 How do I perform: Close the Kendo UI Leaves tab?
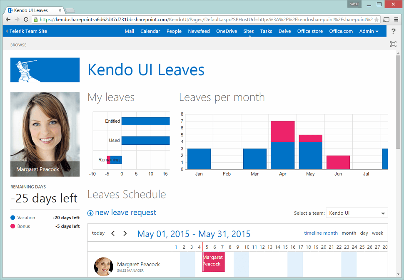[60, 10]
